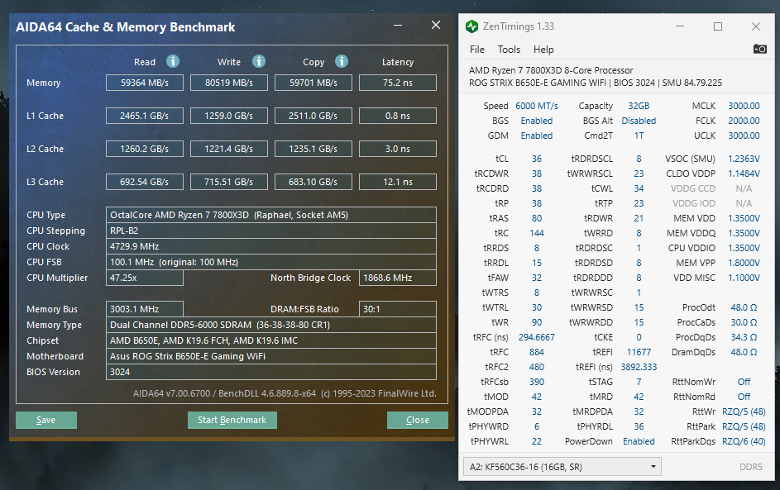Click the GDM value Enabled
The image size is (780, 490).
click(537, 136)
